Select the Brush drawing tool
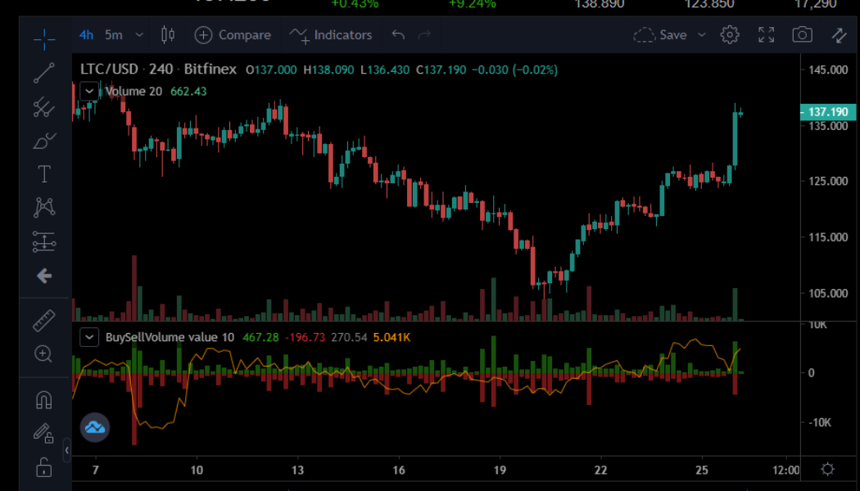860x491 pixels. [x=43, y=139]
